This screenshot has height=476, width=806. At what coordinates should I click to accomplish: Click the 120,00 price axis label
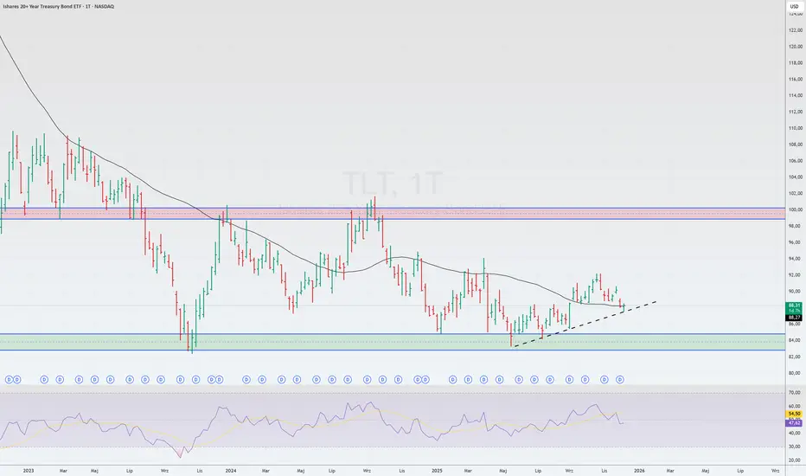pyautogui.click(x=796, y=47)
